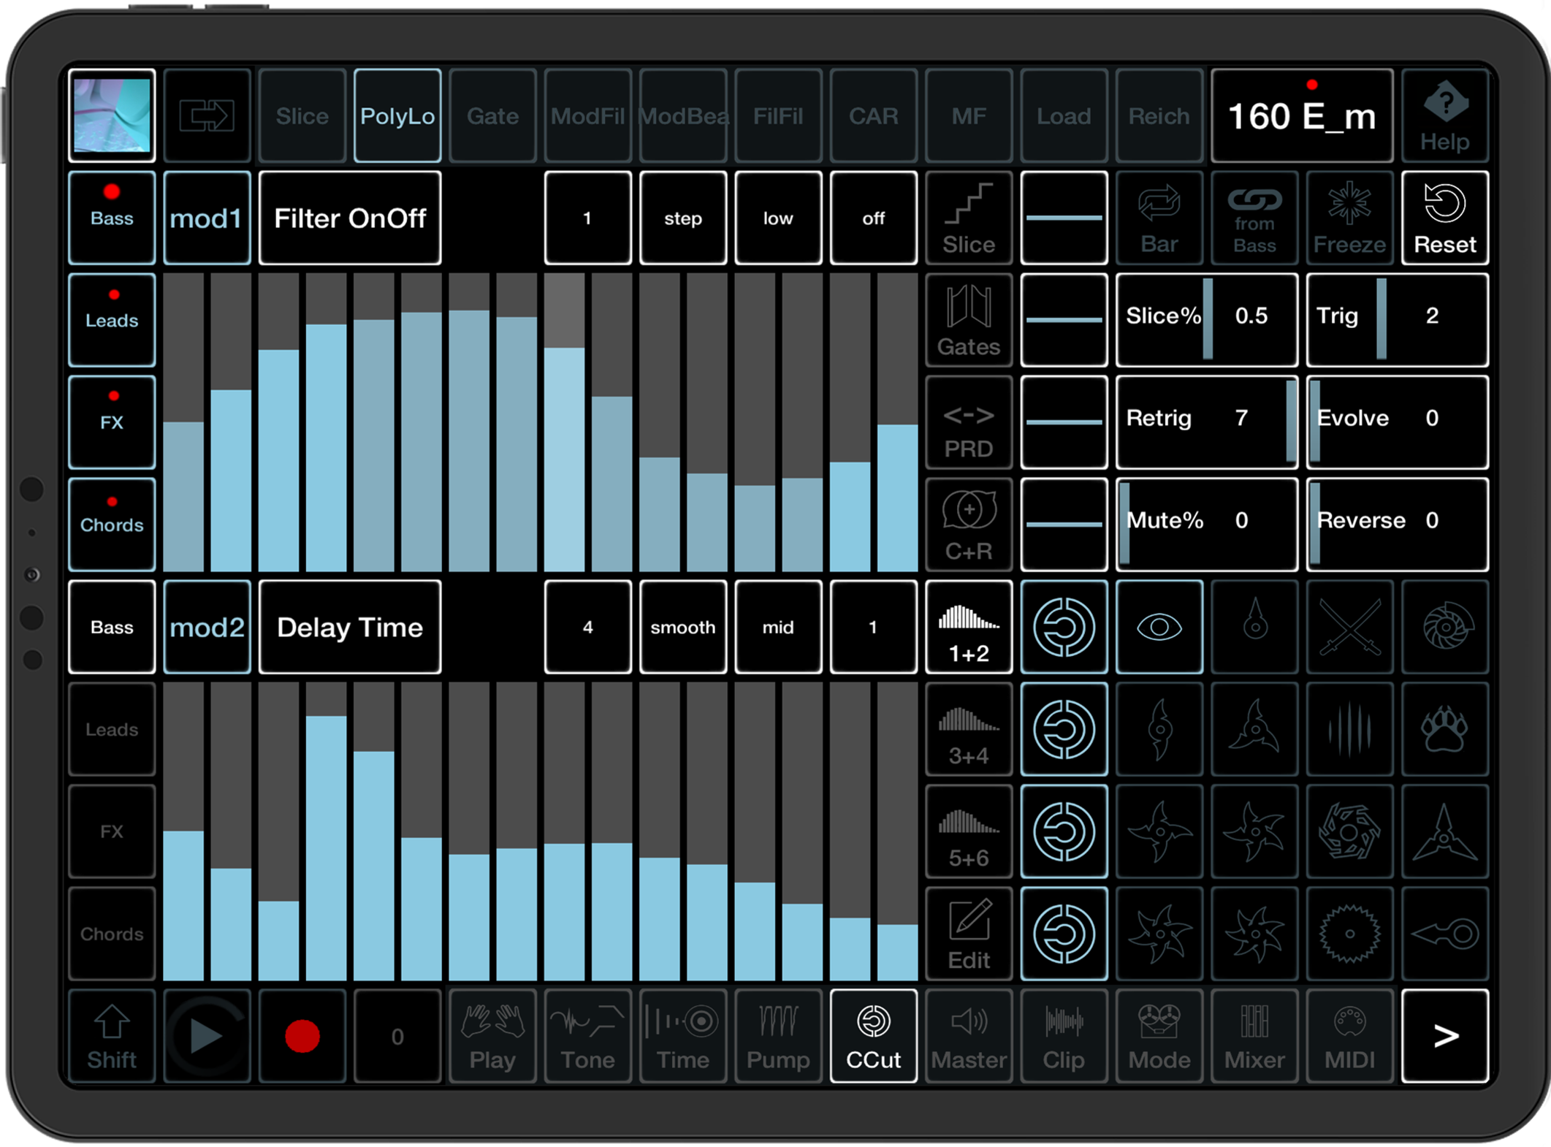Tap the clip thumbnail in top left
Viewport: 1551px width, 1147px height.
[x=111, y=115]
